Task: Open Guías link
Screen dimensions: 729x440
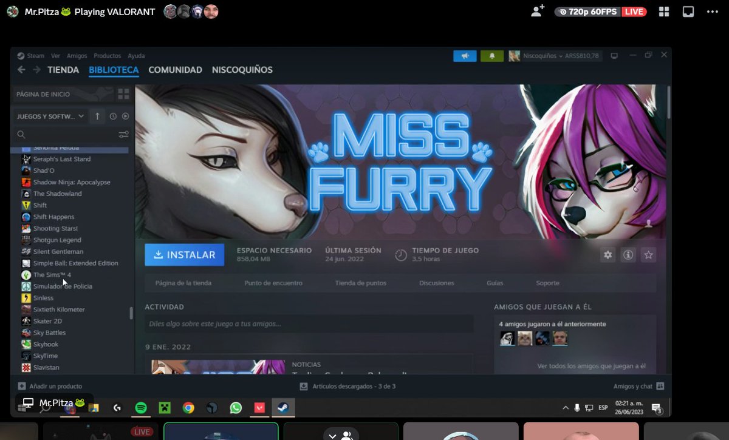Action: pyautogui.click(x=495, y=283)
